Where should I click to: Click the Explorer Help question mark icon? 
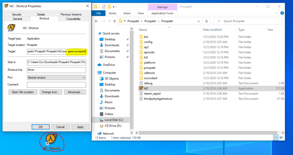pyautogui.click(x=282, y=13)
